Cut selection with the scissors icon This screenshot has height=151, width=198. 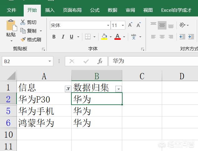(22, 22)
